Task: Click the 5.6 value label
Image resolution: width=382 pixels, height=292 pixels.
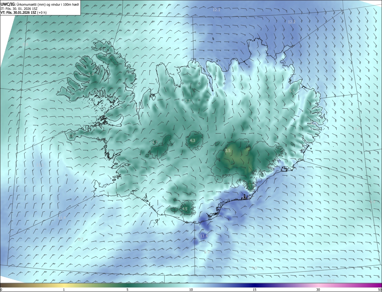Action: click(x=71, y=136)
